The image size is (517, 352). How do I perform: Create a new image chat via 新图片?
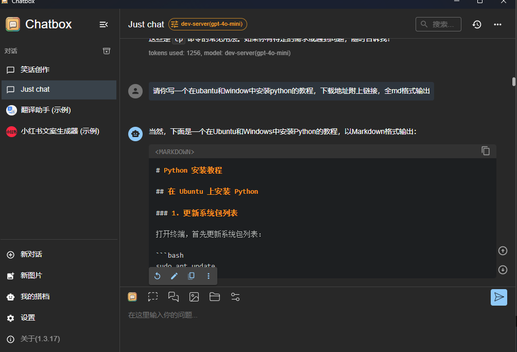pyautogui.click(x=59, y=275)
